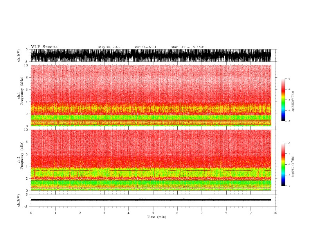Viewport: 310px width, 239px height.
Task: Click the ch.1 colorbar "log(PSD)(V²/Hz)" label
Action: click(293, 102)
